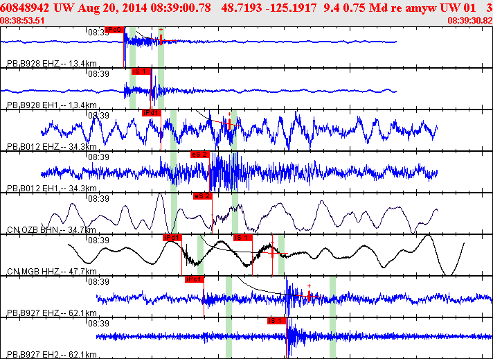Select the 'PB B012 EHZ -- 34.3km' channel label
The image size is (493, 359).
coord(52,147)
